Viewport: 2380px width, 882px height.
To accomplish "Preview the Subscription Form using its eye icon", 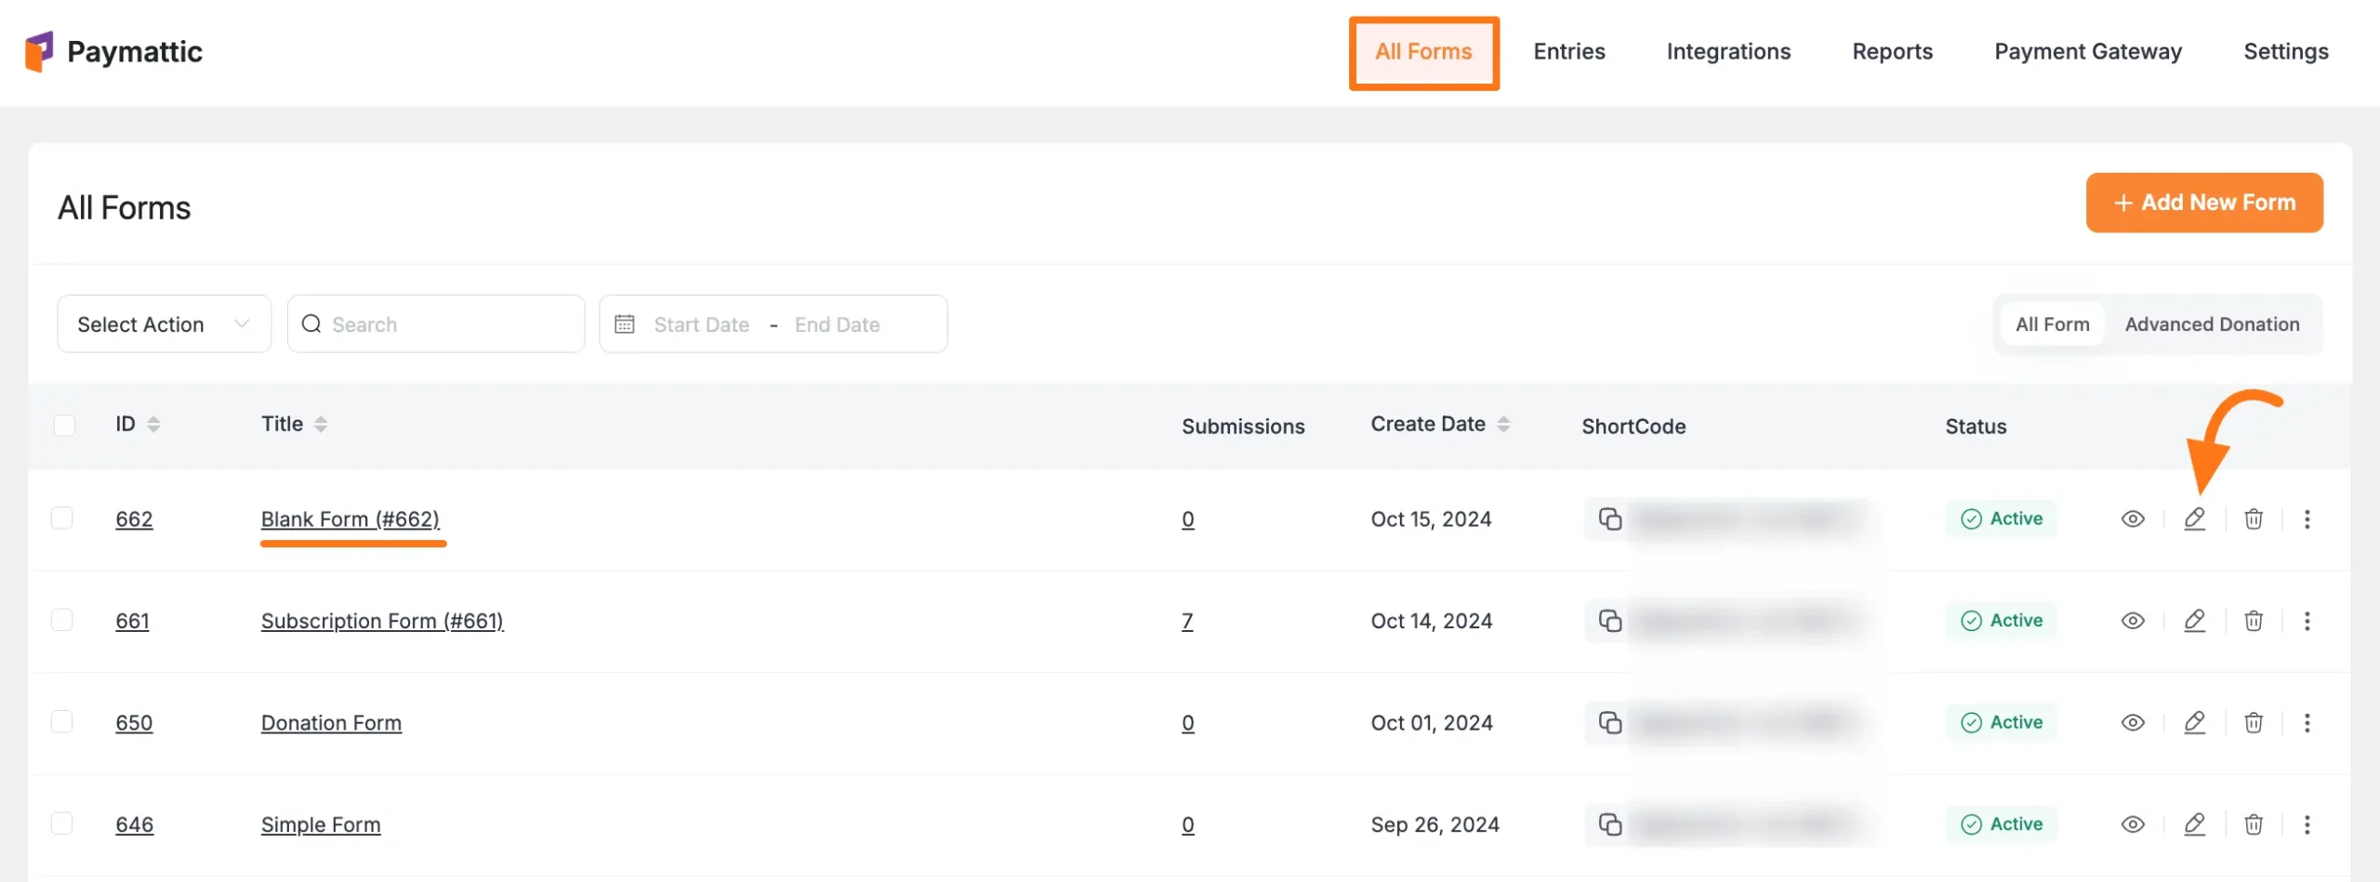I will coord(2133,621).
